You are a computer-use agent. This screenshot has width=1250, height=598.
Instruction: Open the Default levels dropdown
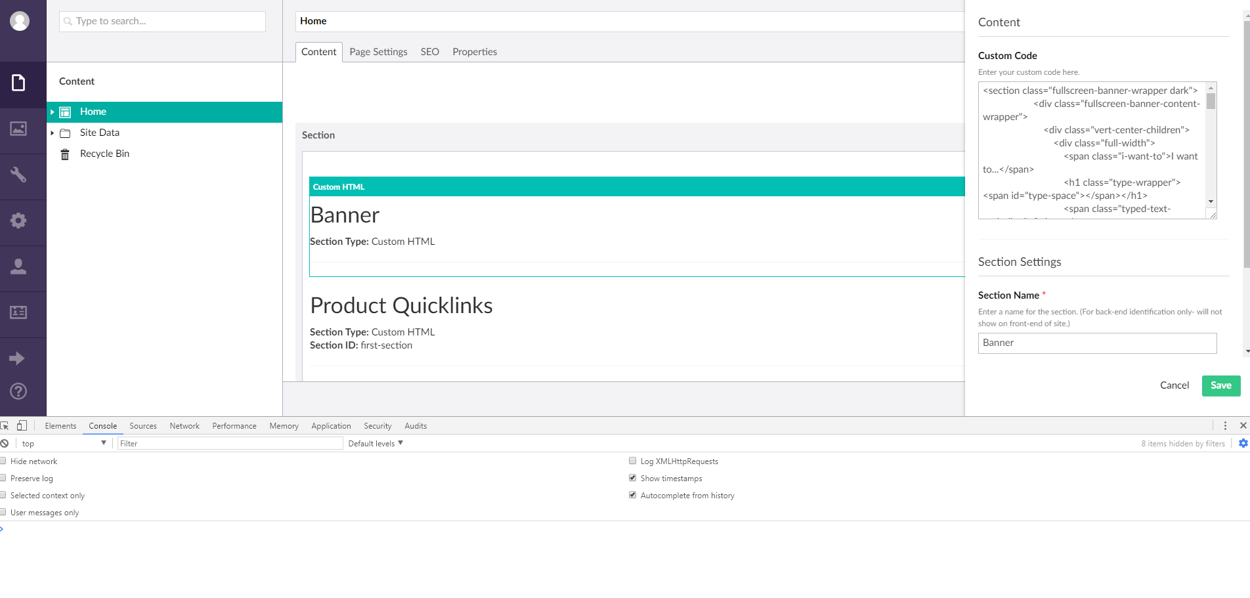(376, 444)
